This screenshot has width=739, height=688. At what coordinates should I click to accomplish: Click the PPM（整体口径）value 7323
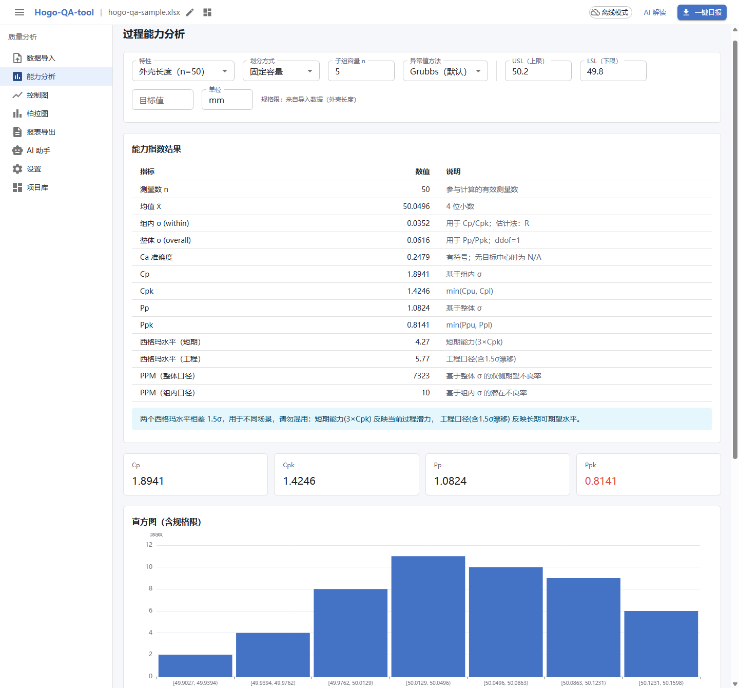pyautogui.click(x=421, y=376)
